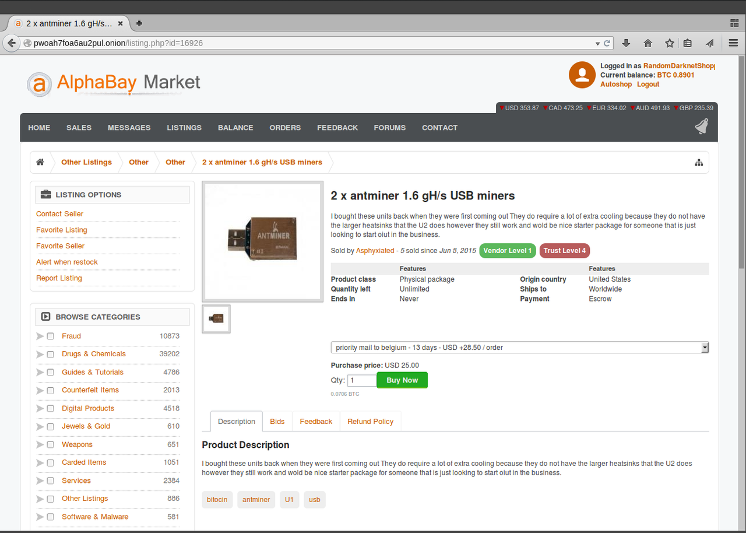Click the red Trust Level 4 badge

click(565, 251)
